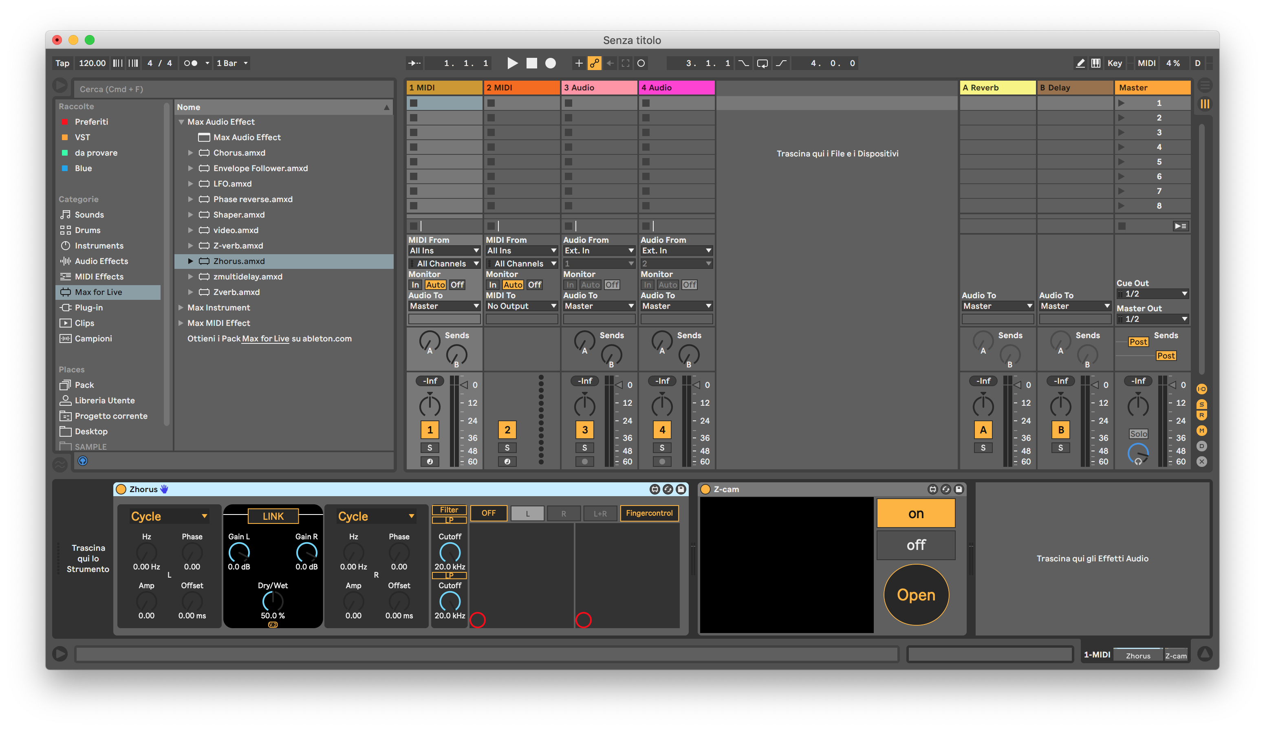Click the Zhorus Dry/Wet knob
1265x730 pixels.
272,600
